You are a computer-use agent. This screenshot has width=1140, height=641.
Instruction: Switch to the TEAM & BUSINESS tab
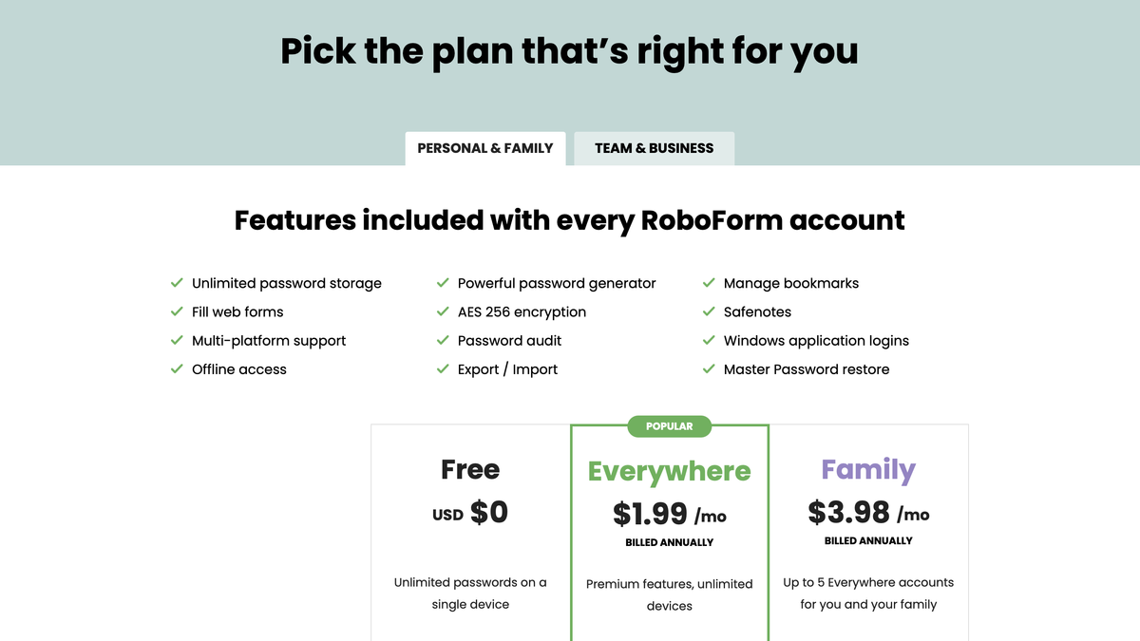click(x=654, y=148)
